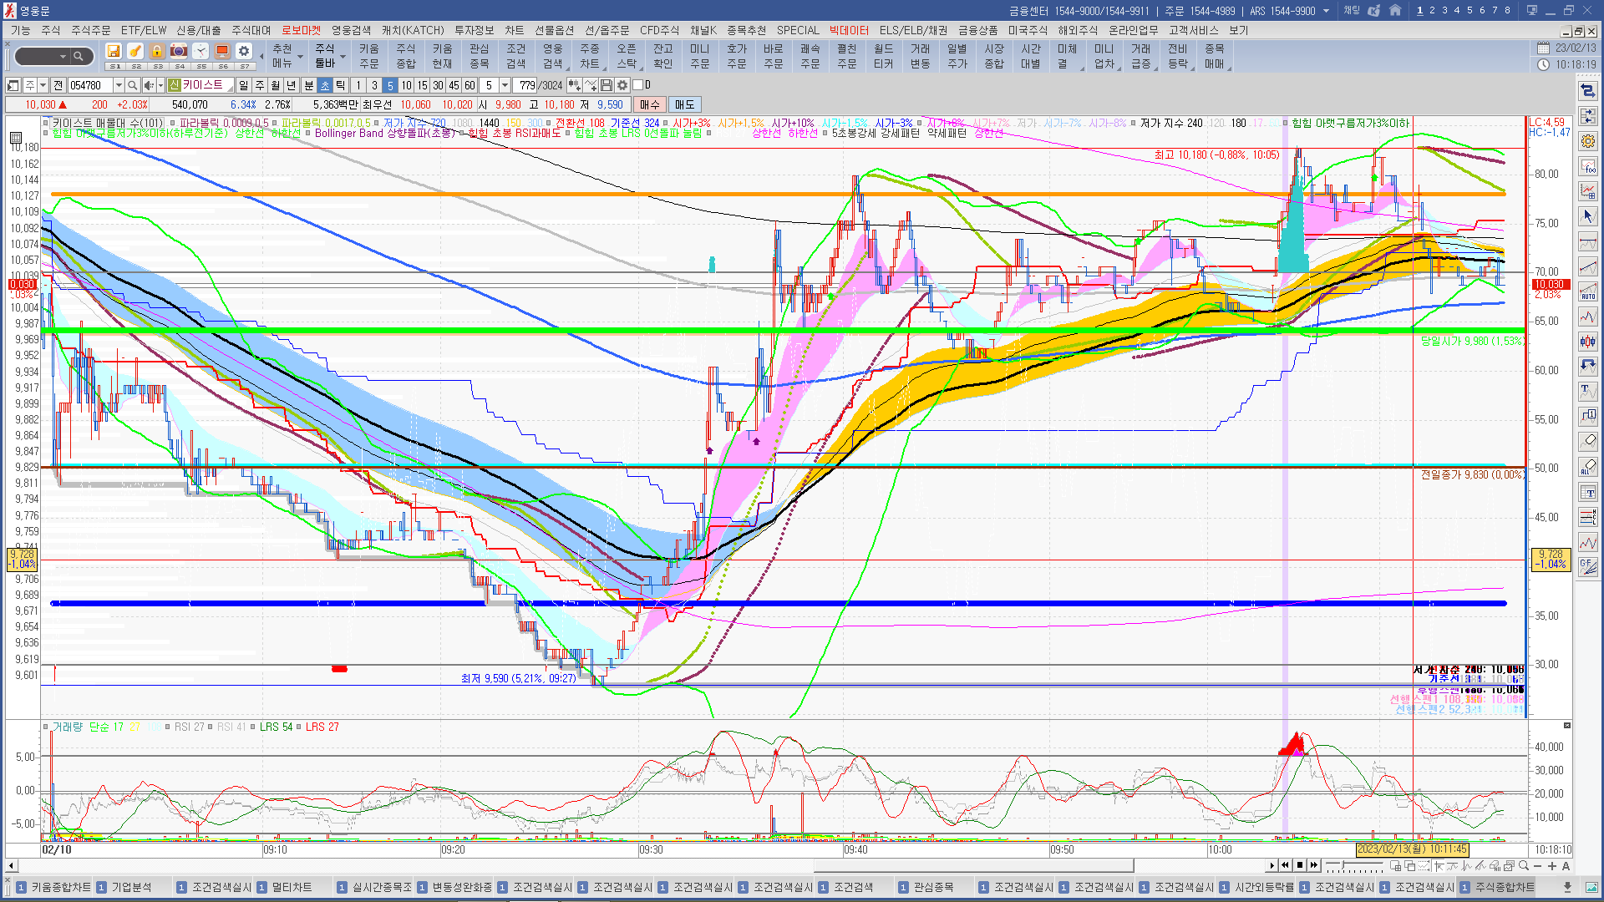This screenshot has height=902, width=1604.
Task: Switch to the 주식종합차트 bottom tab
Action: (1504, 887)
